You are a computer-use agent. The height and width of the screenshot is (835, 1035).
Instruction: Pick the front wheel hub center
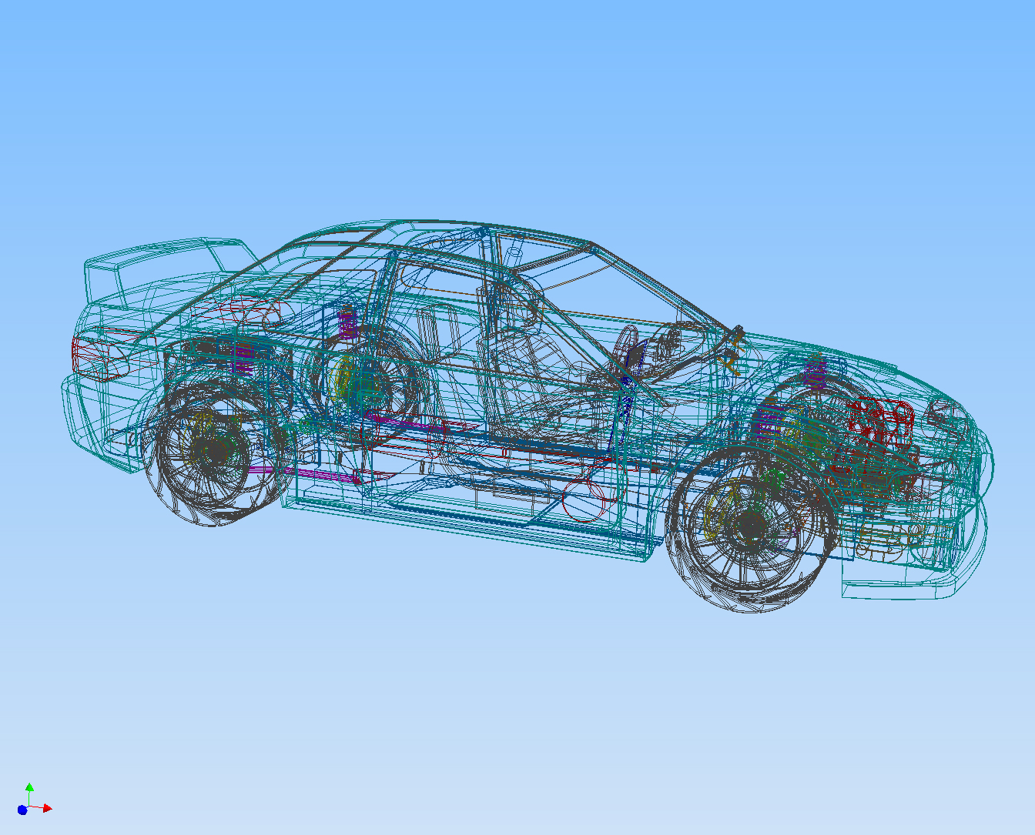751,527
